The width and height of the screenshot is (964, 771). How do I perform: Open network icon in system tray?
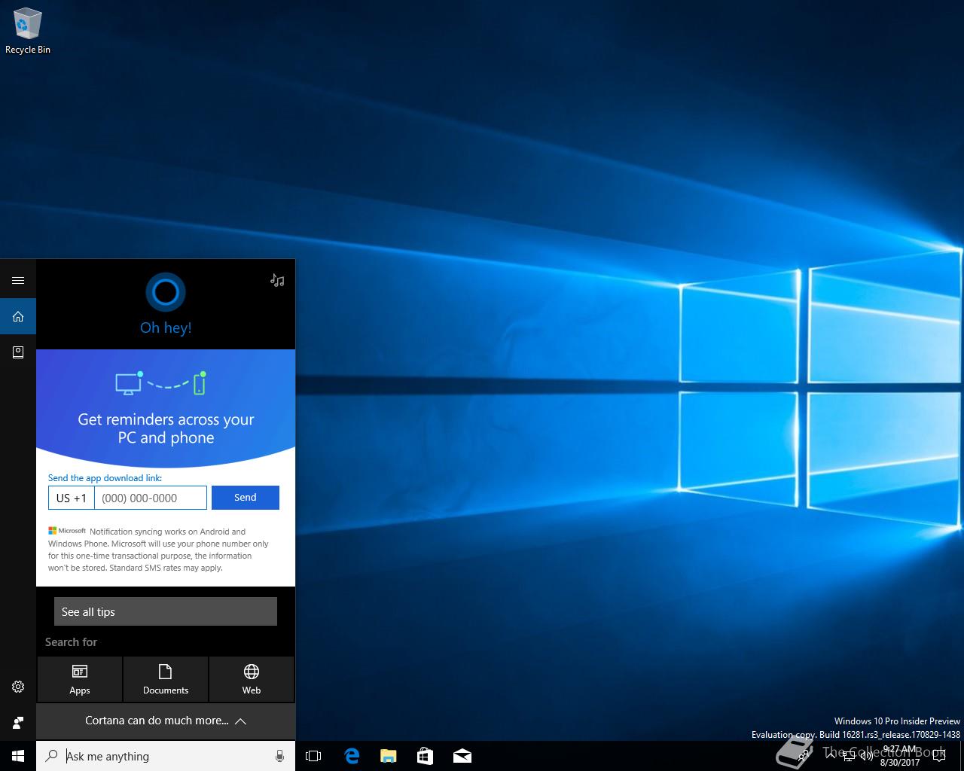tap(849, 756)
